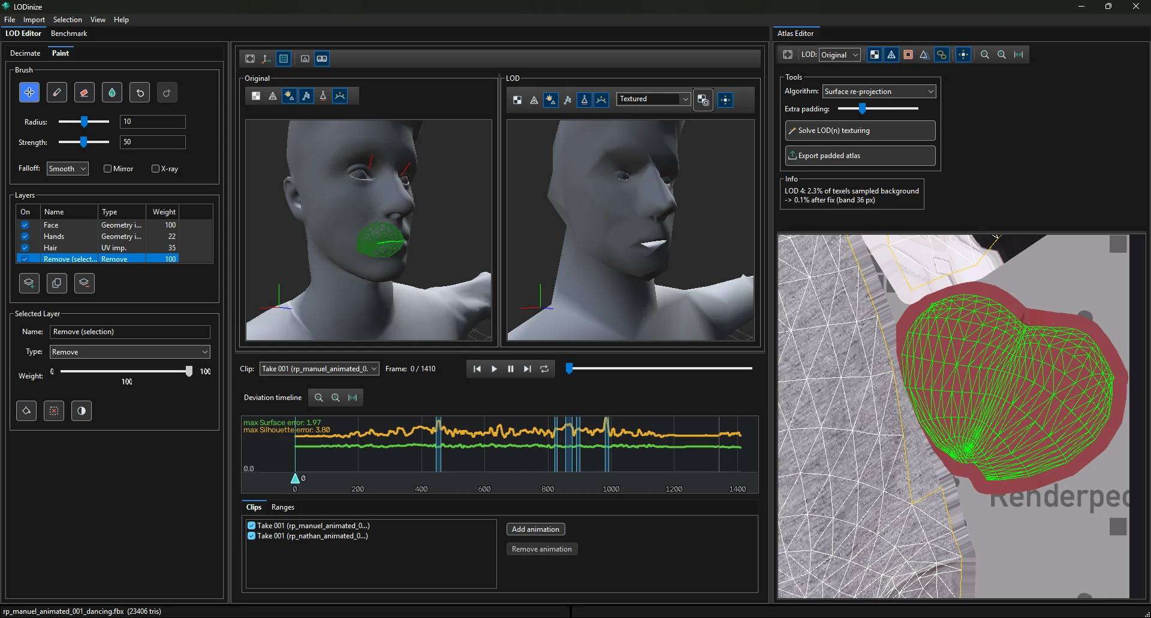Click Export padded atlas button
This screenshot has width=1151, height=618.
(860, 156)
